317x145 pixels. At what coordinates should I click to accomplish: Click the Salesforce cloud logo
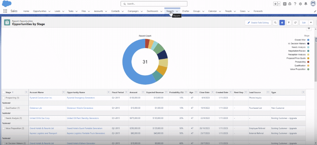tap(7, 3)
